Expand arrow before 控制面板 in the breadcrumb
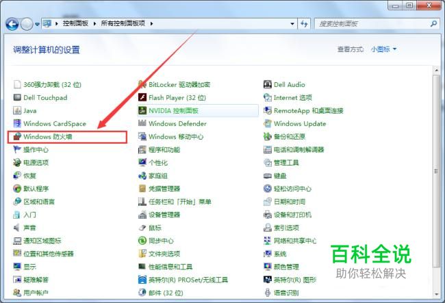This screenshot has width=445, height=303. [56, 23]
